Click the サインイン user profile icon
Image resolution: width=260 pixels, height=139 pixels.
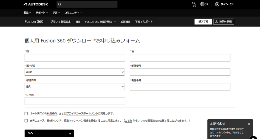[x=217, y=4]
